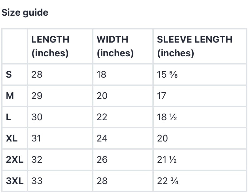The width and height of the screenshot is (248, 195).
Task: Select the length value 33 for 3XL
Action: tap(37, 181)
